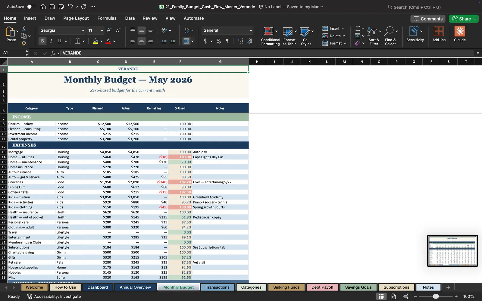Click the Format Painter brush icon

[24, 43]
